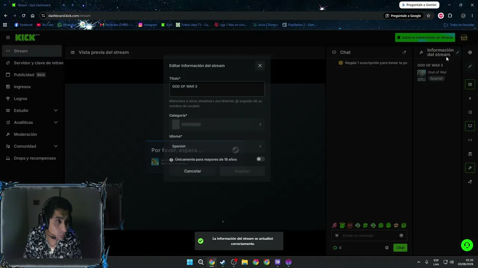The image size is (478, 268).
Task: Open the Kick hamburger menu
Action: point(8,37)
